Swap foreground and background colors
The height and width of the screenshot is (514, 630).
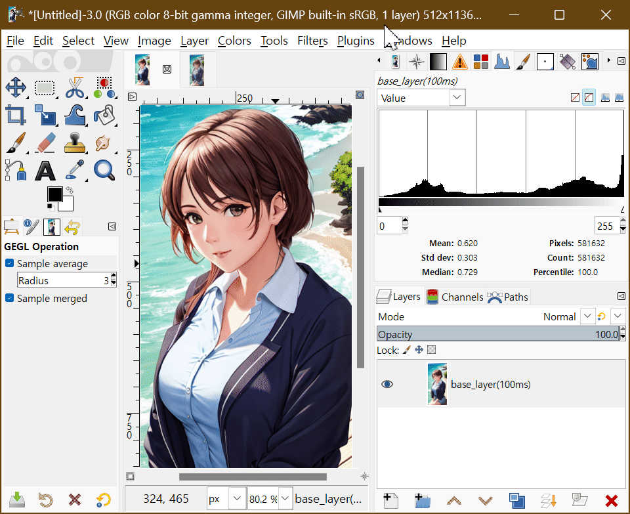(x=70, y=190)
